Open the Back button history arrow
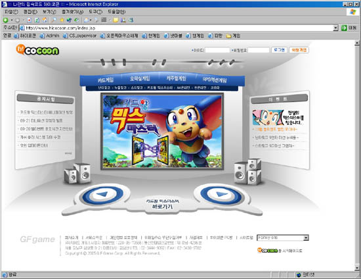The image size is (361, 279). tap(12, 20)
